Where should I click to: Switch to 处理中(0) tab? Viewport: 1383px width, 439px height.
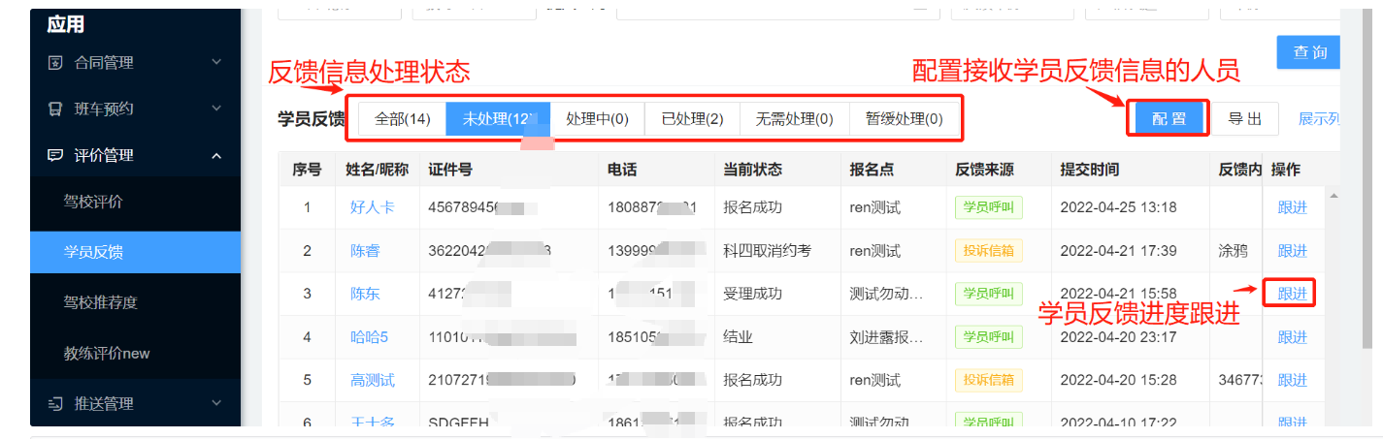click(598, 119)
